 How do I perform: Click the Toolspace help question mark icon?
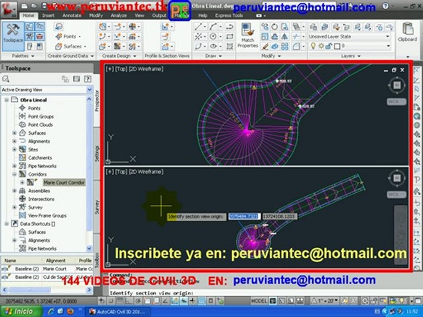click(x=87, y=79)
